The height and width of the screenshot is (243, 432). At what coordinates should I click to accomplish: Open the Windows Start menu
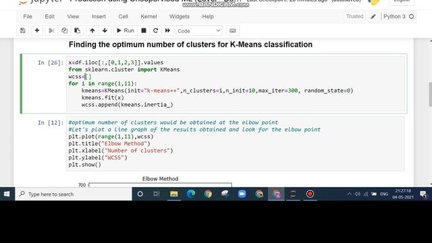tap(7, 194)
